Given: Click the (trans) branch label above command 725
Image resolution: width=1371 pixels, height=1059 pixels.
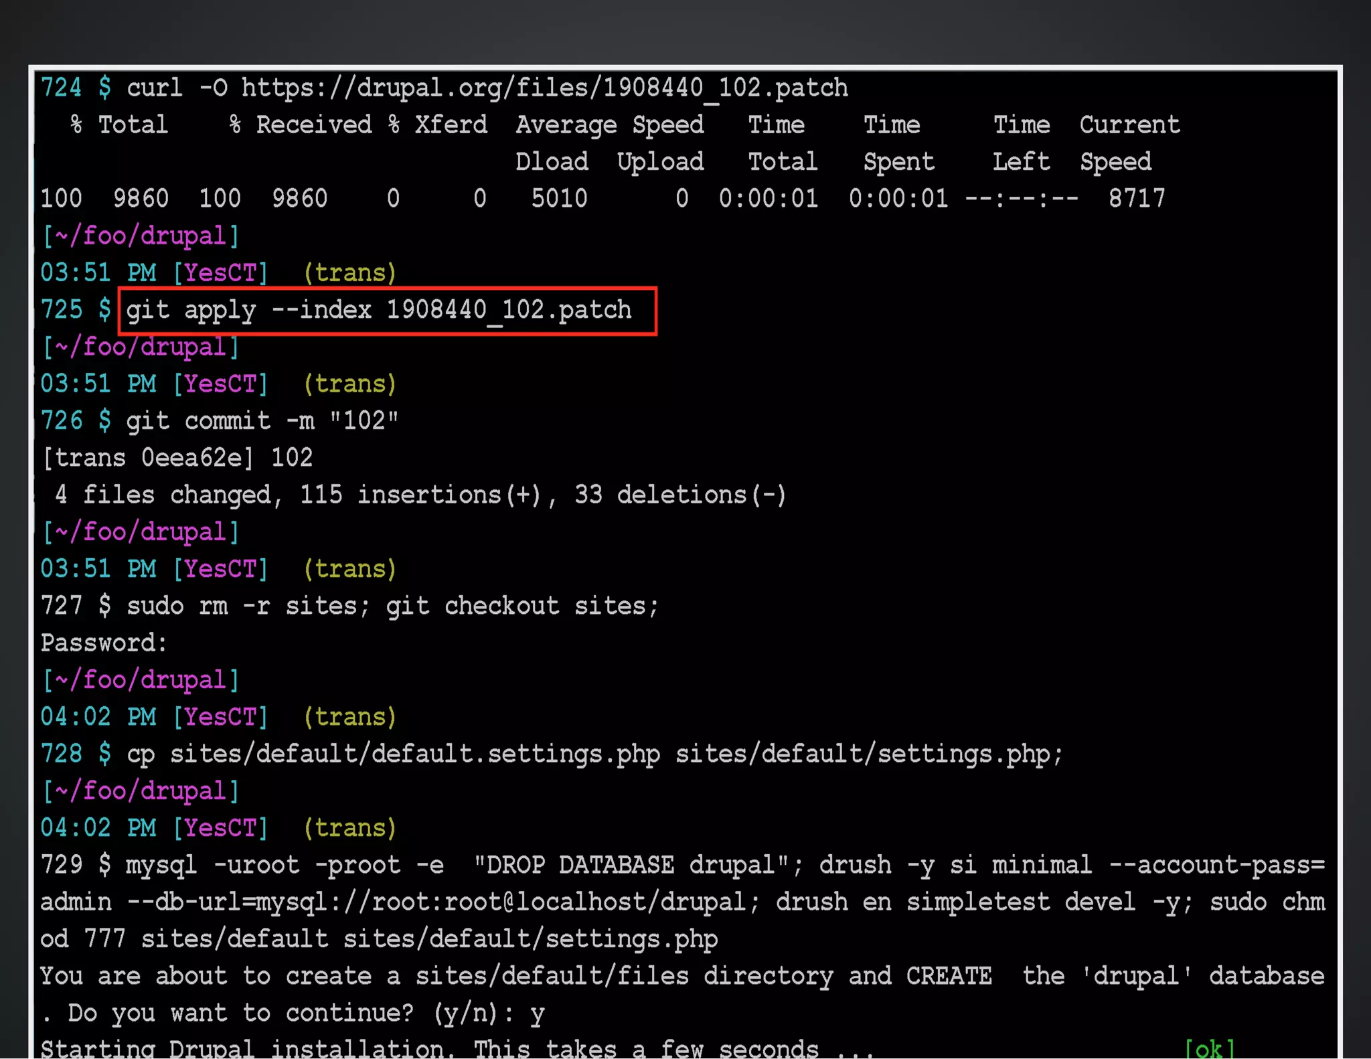Looking at the screenshot, I should click(350, 273).
